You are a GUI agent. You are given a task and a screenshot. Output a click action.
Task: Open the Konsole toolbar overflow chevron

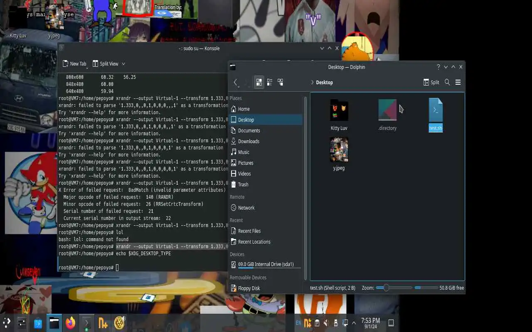tap(123, 63)
